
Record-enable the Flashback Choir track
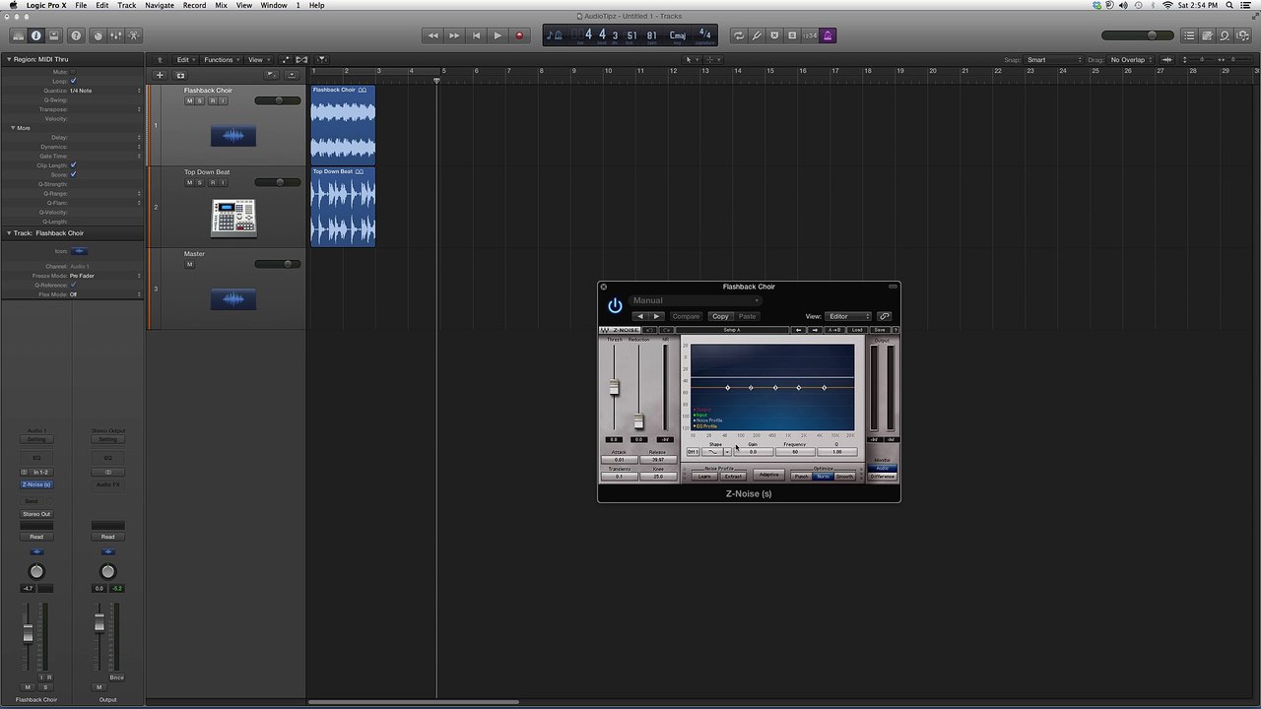[x=212, y=100]
